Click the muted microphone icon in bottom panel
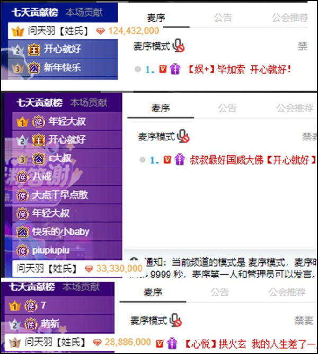The width and height of the screenshot is (318, 354). coord(175,320)
